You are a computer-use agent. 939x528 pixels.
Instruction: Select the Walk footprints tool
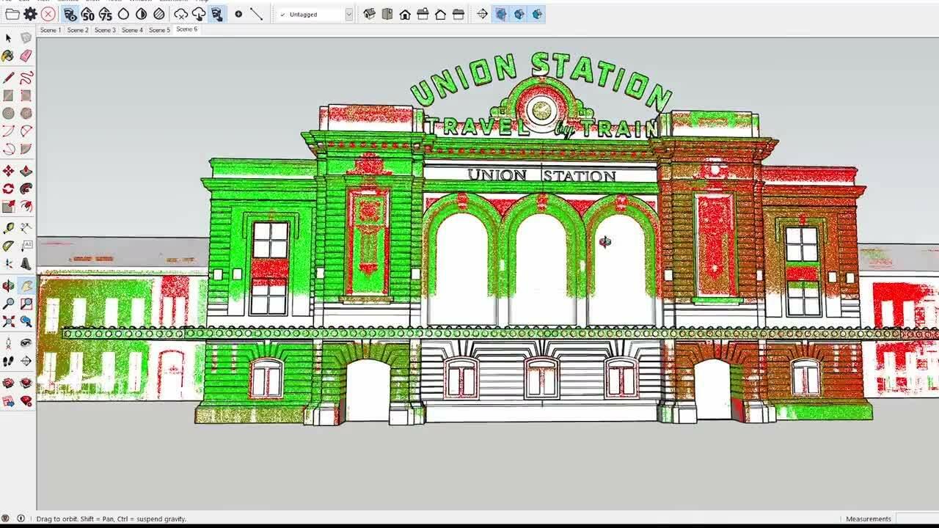point(8,361)
